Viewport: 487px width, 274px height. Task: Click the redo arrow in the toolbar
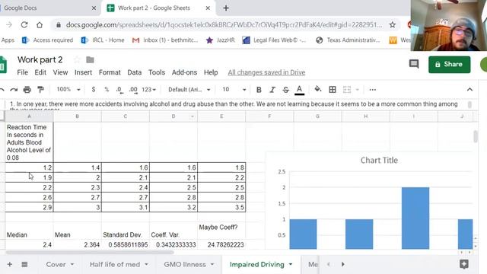tap(14, 90)
